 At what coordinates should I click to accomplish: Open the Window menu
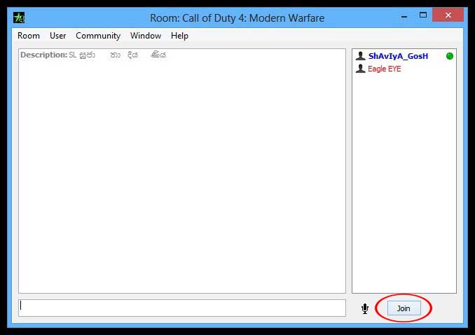pos(146,36)
